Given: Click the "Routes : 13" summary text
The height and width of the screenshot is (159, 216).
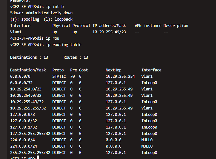Looking at the screenshot, I should 76,57.
